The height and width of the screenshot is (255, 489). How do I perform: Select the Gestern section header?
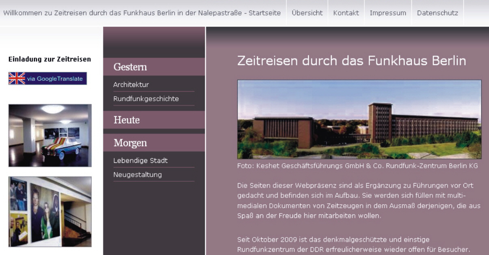click(x=130, y=67)
